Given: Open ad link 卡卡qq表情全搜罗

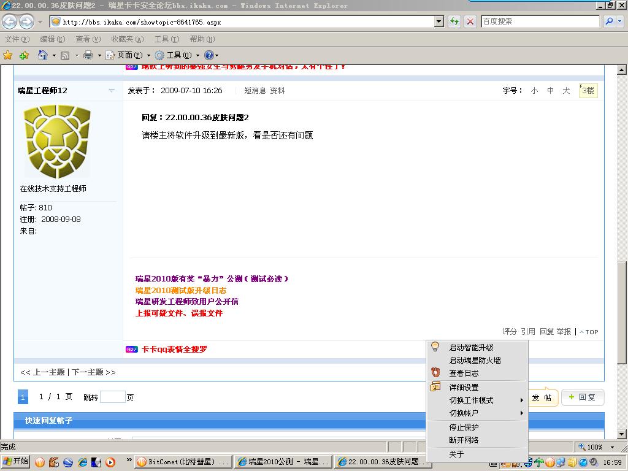Looking at the screenshot, I should pyautogui.click(x=174, y=349).
